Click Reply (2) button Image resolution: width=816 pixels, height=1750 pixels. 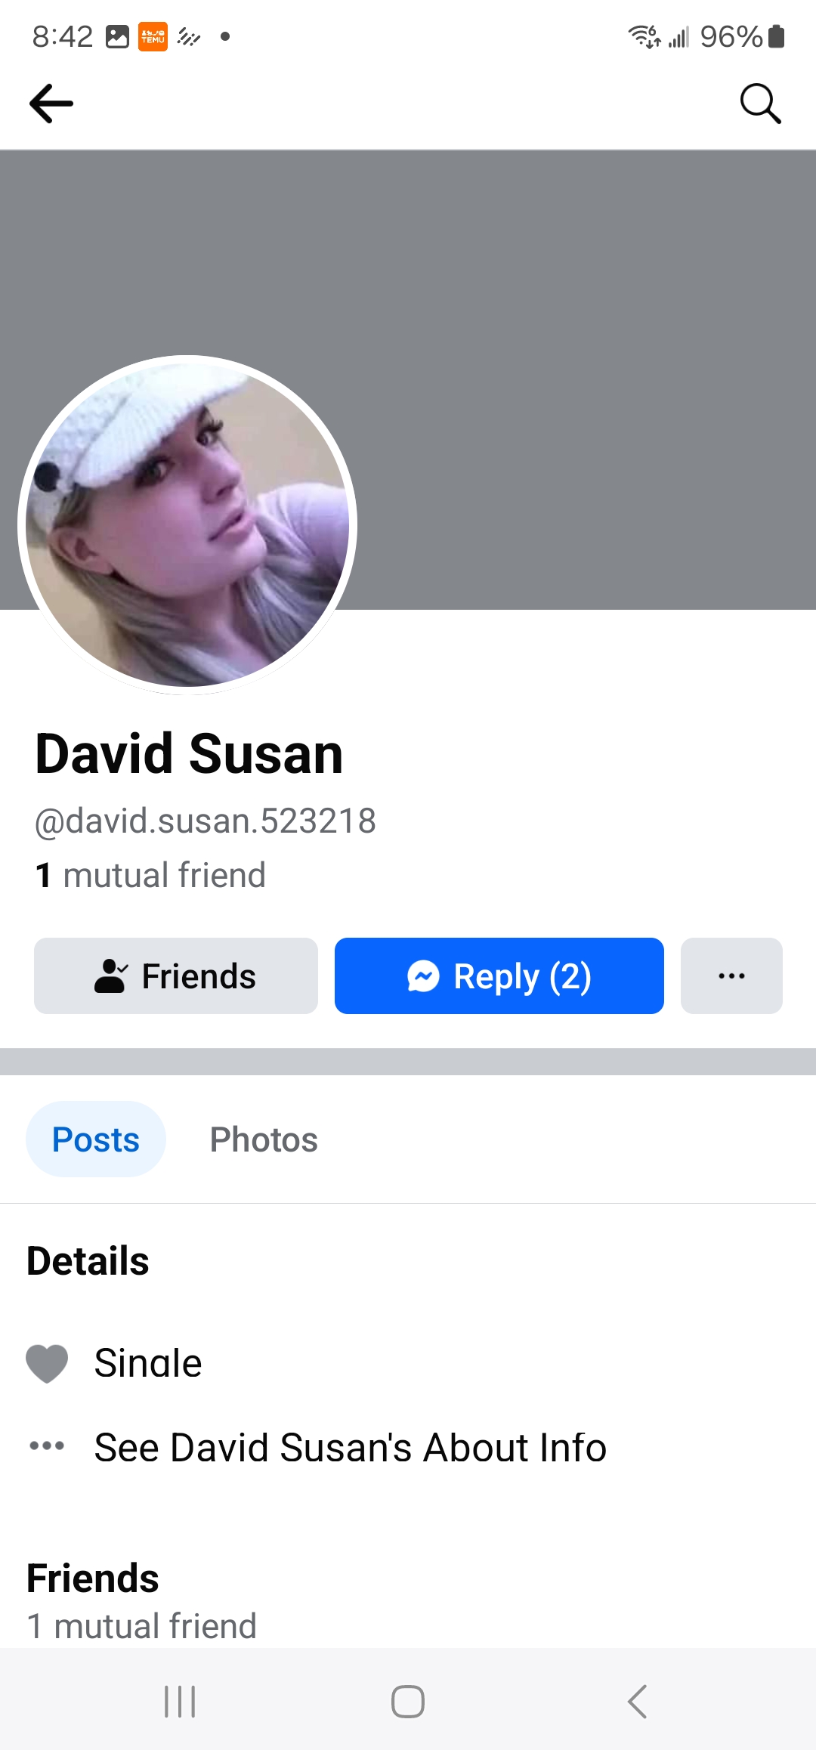[499, 975]
